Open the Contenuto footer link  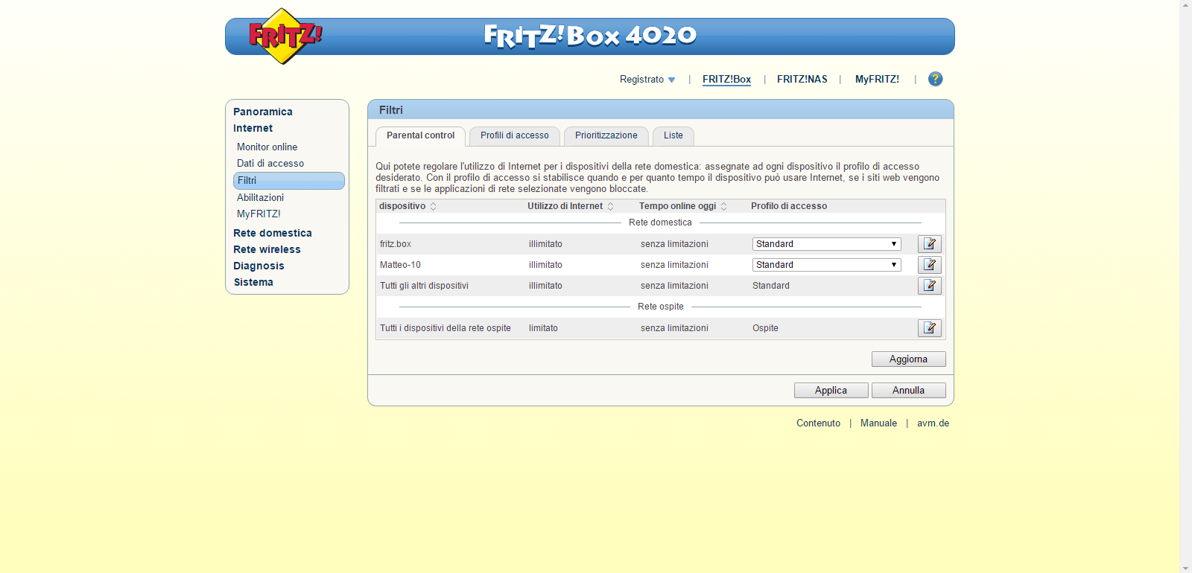point(818,423)
